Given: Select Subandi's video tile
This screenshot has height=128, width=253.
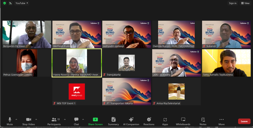Looking at the screenshot, I should 226,34.
